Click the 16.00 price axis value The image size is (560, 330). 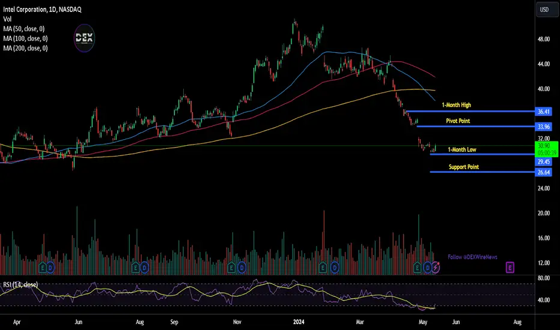[544, 238]
